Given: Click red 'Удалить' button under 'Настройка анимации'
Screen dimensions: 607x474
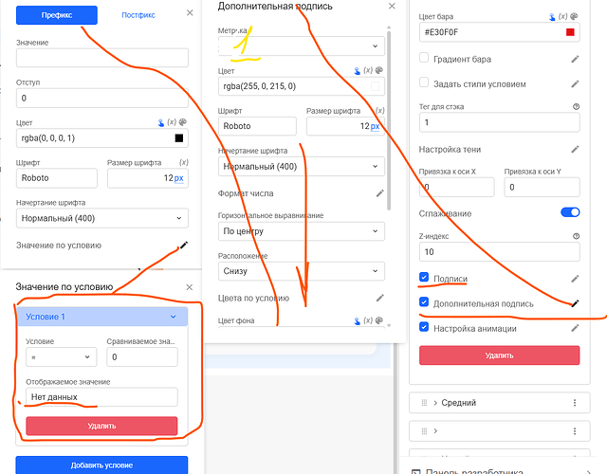Looking at the screenshot, I should tap(499, 355).
